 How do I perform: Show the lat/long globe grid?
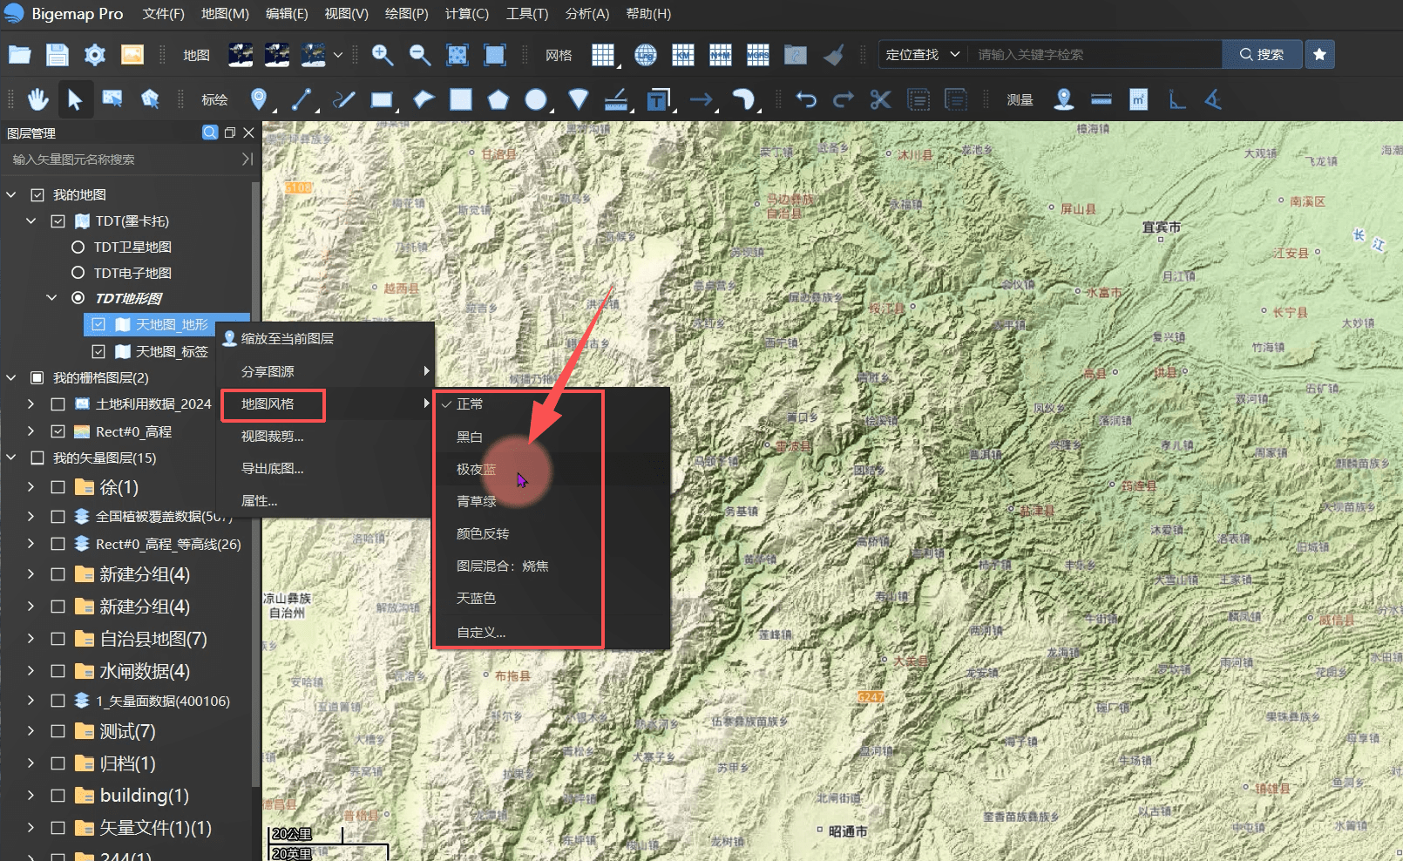click(646, 55)
